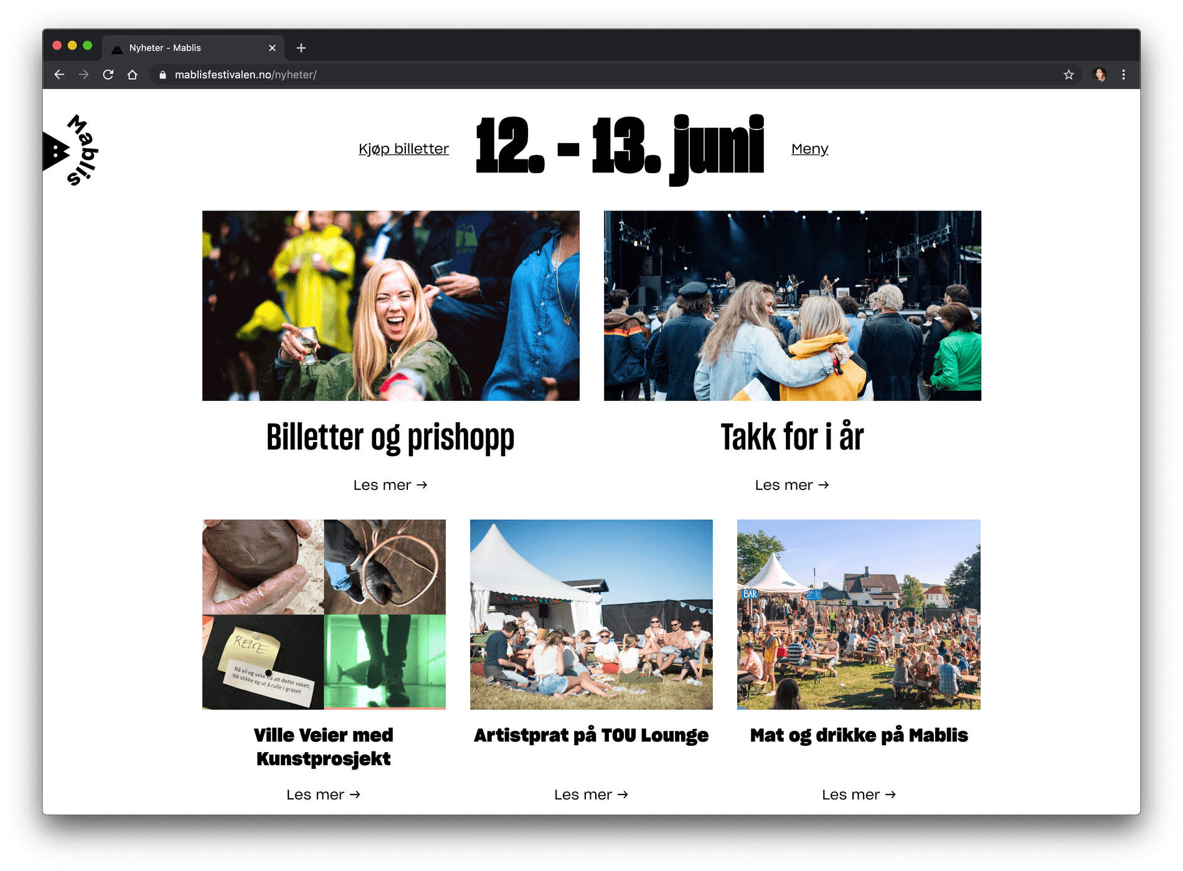The width and height of the screenshot is (1183, 871).
Task: Open the Takk for i år concert photo
Action: 792,305
